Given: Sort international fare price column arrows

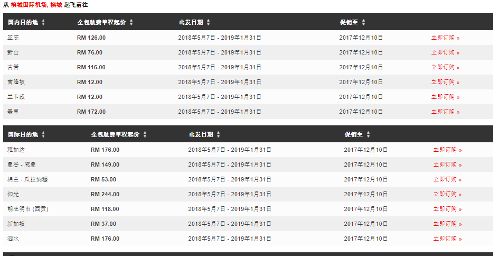Looking at the screenshot, I should click(145, 134).
